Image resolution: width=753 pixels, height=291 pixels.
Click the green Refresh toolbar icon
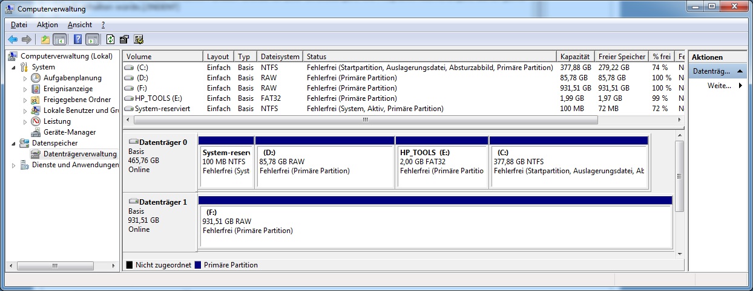(x=110, y=40)
